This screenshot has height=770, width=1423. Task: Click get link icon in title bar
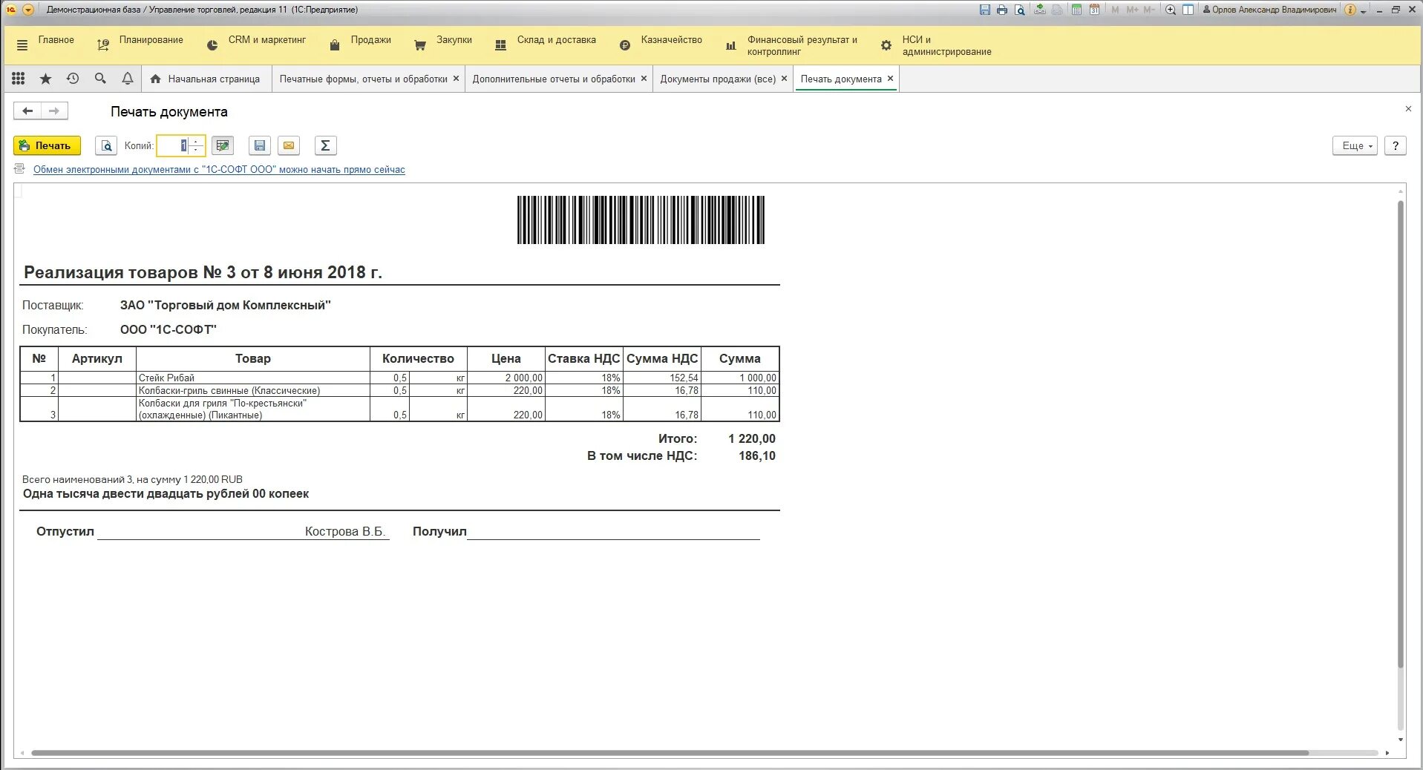pyautogui.click(x=1040, y=10)
